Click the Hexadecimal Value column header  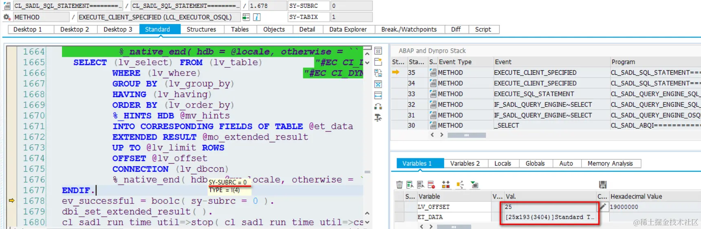coord(655,196)
